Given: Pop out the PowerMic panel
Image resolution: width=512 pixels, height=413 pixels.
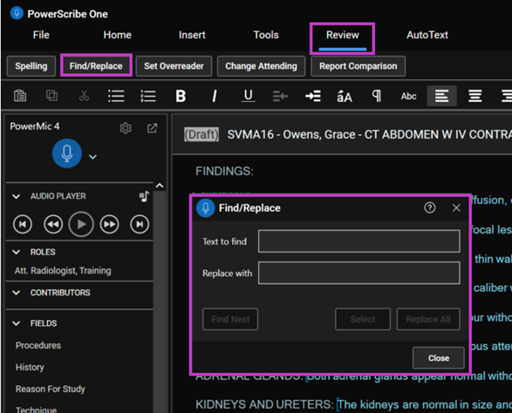Looking at the screenshot, I should [x=152, y=128].
